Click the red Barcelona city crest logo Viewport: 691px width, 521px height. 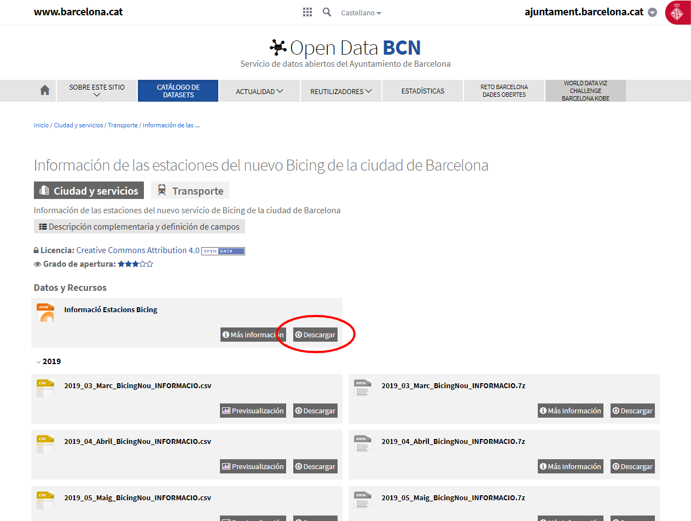click(x=677, y=12)
